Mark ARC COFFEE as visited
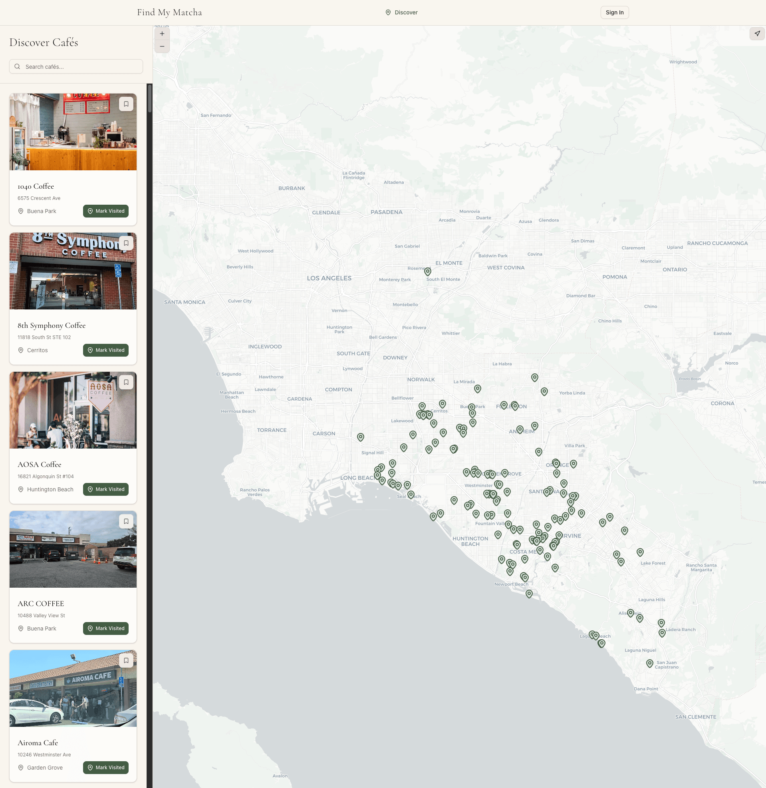 (x=105, y=628)
